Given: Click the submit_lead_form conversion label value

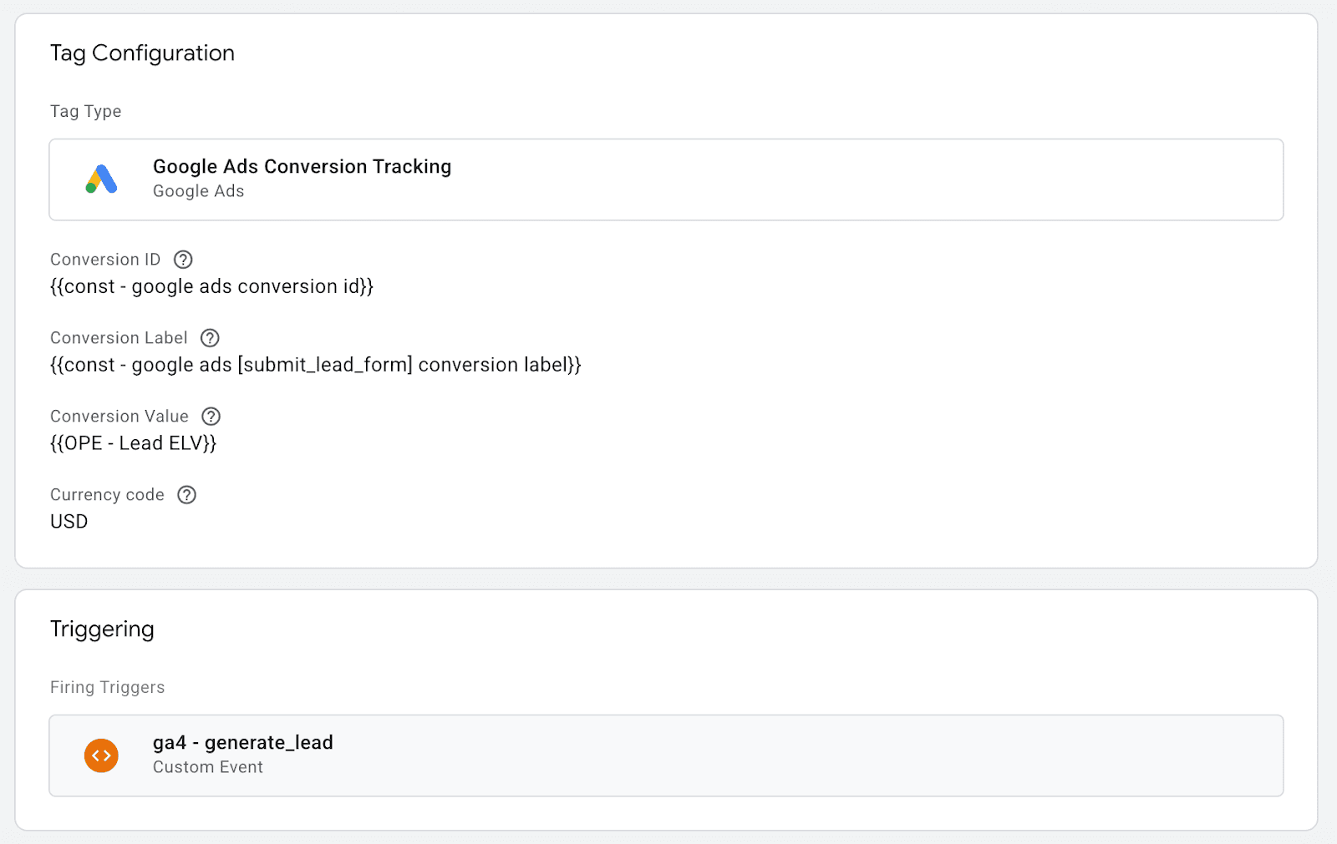Looking at the screenshot, I should click(315, 365).
